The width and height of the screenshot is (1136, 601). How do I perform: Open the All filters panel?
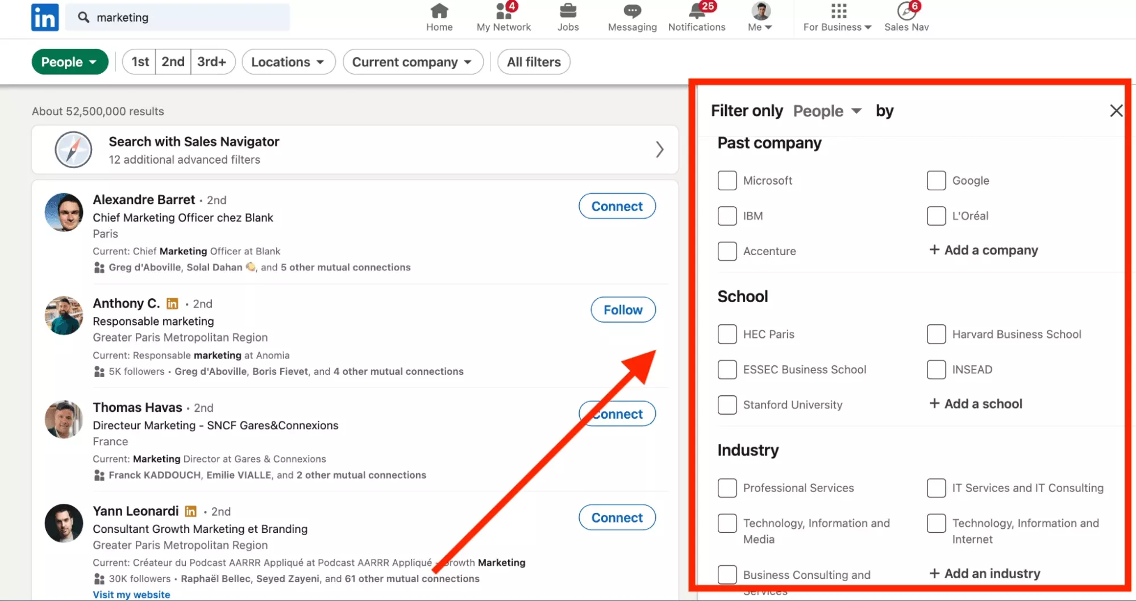532,61
